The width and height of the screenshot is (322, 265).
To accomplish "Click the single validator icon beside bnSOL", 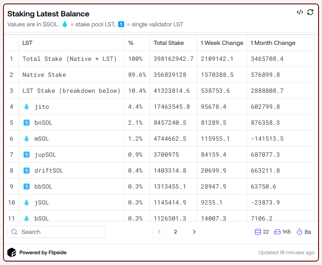I will pyautogui.click(x=26, y=123).
